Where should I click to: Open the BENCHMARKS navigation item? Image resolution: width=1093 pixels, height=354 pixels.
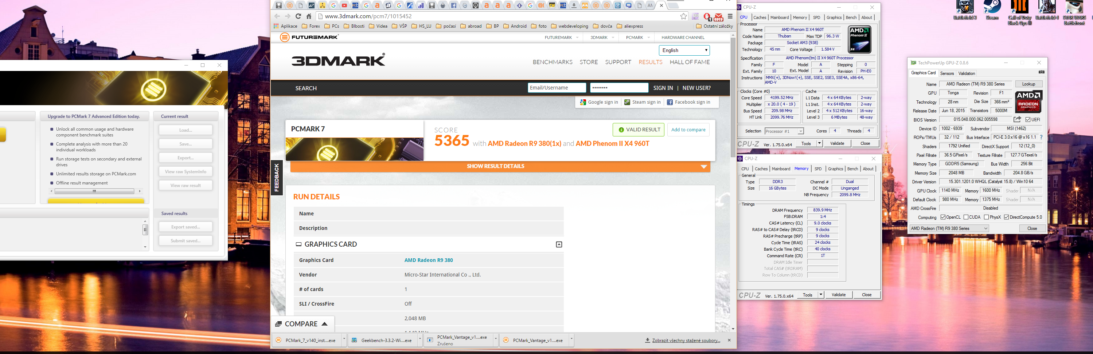[552, 62]
